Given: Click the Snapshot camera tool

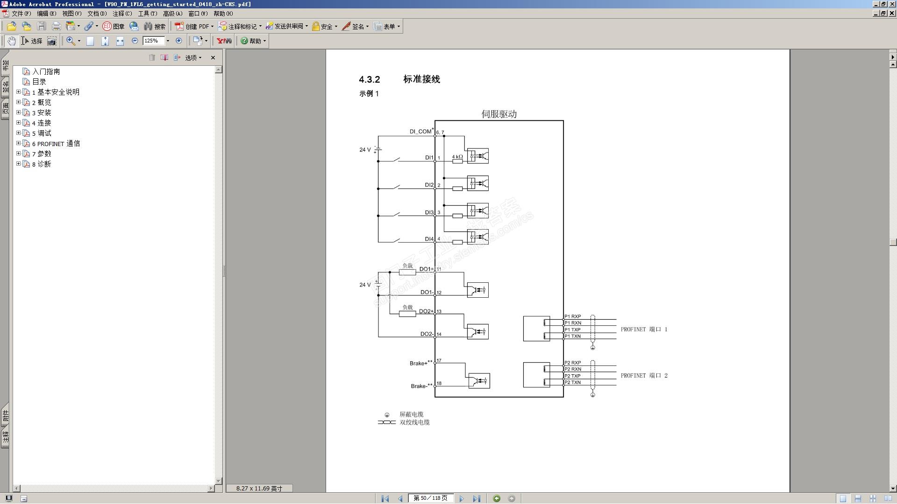Looking at the screenshot, I should point(52,41).
